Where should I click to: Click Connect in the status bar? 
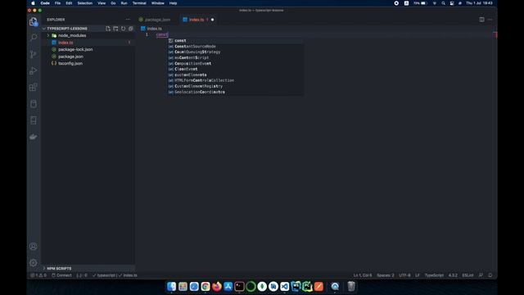tap(62, 275)
